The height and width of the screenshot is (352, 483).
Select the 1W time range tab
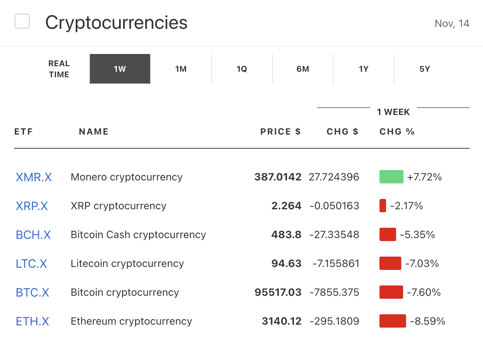coord(120,69)
